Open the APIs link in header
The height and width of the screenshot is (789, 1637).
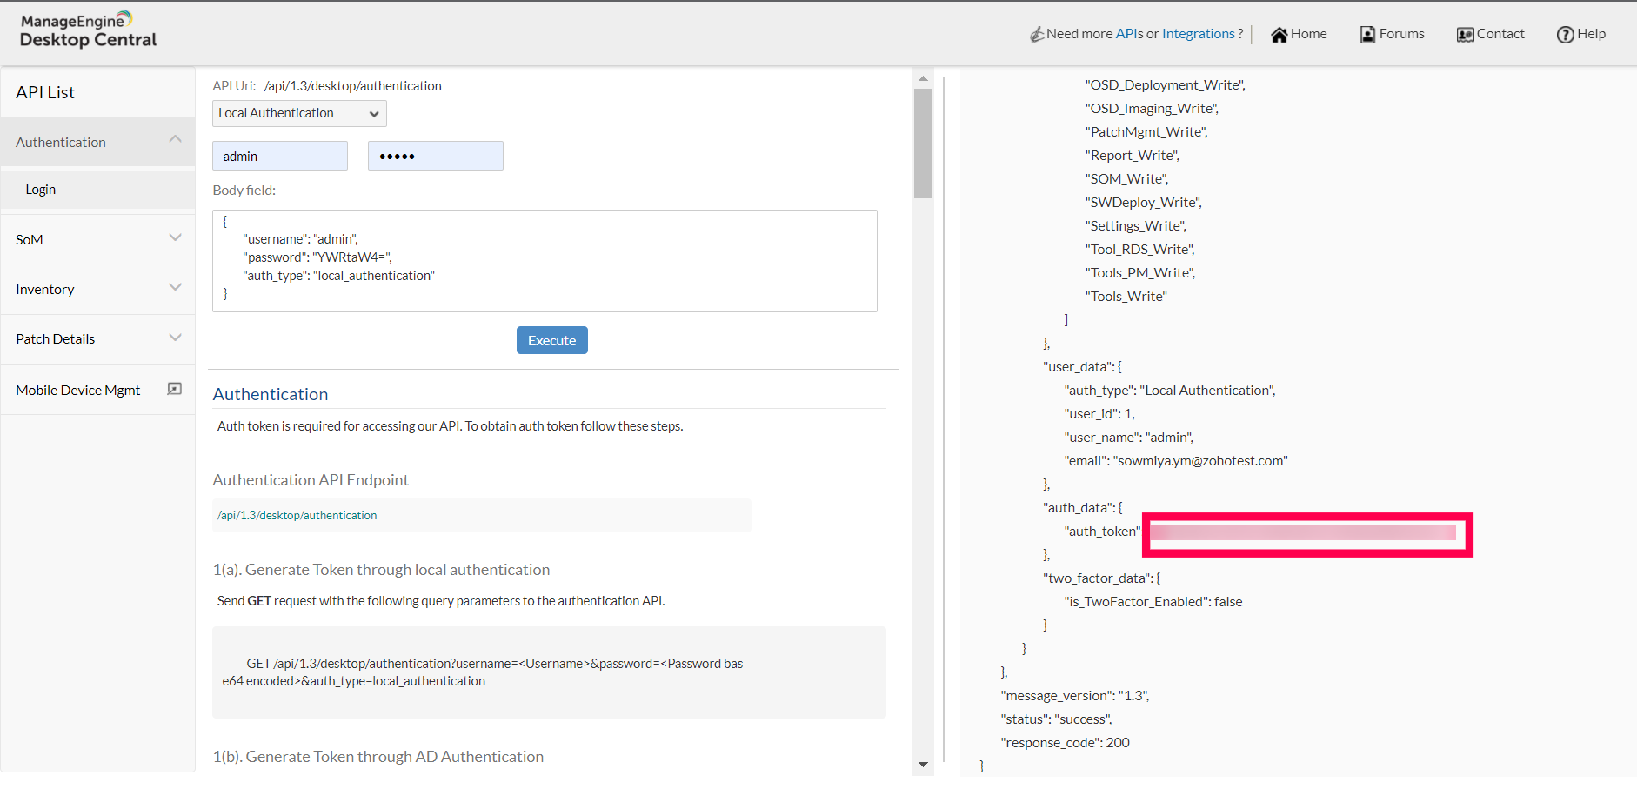pos(1129,34)
